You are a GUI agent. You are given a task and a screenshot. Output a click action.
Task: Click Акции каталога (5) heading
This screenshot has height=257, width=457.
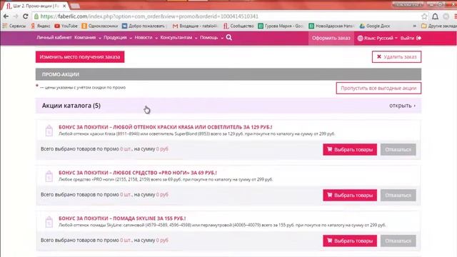coord(71,106)
